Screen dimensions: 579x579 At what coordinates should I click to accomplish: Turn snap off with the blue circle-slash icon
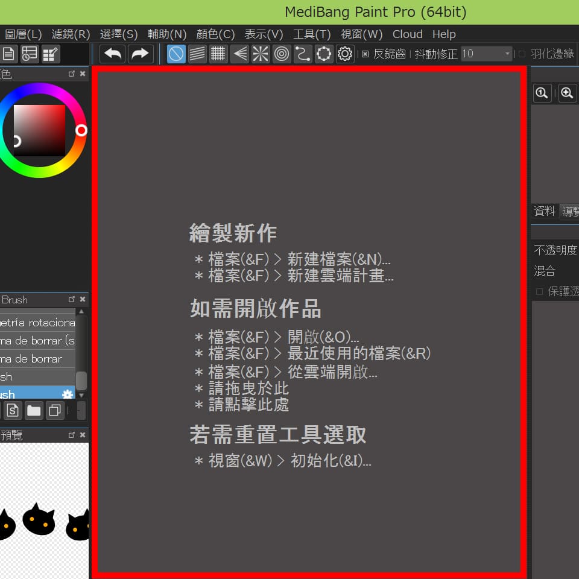(x=176, y=54)
